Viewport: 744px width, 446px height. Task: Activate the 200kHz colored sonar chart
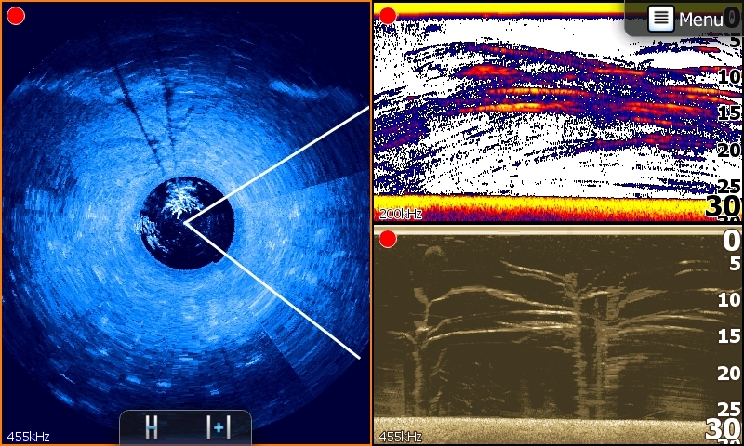(x=558, y=111)
